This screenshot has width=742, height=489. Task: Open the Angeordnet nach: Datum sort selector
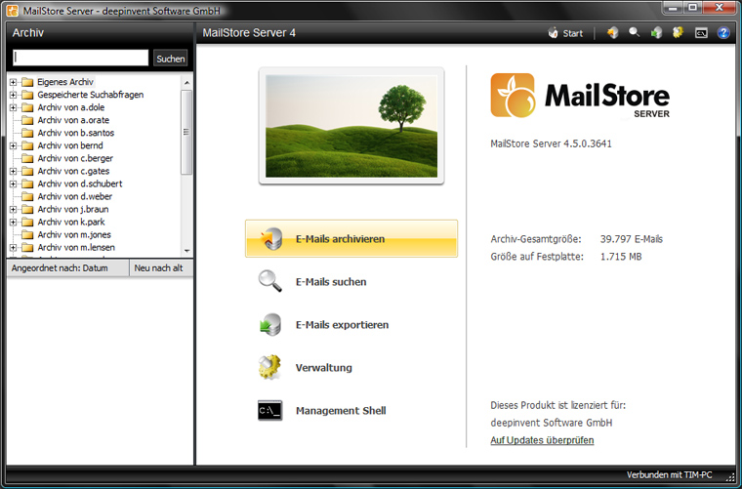pyautogui.click(x=67, y=268)
